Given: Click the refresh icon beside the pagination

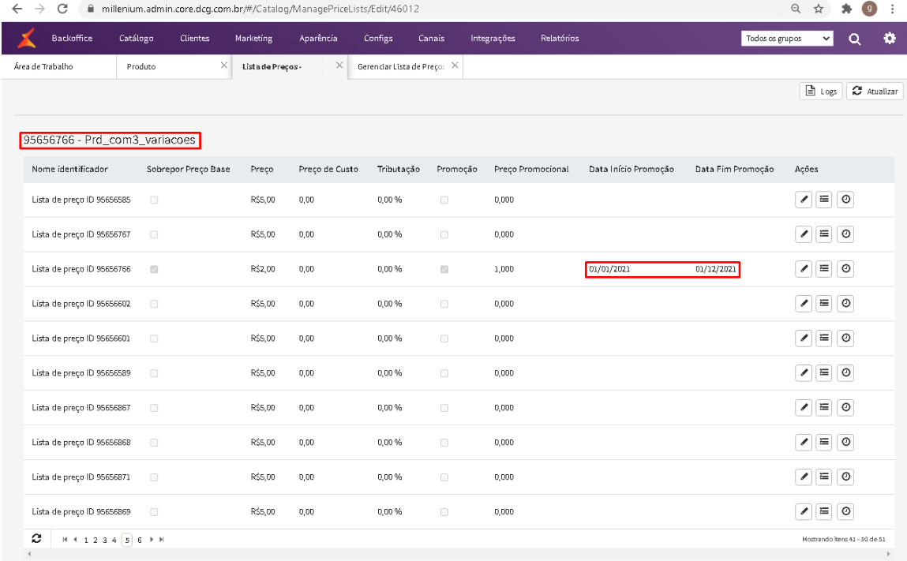Looking at the screenshot, I should [x=36, y=538].
